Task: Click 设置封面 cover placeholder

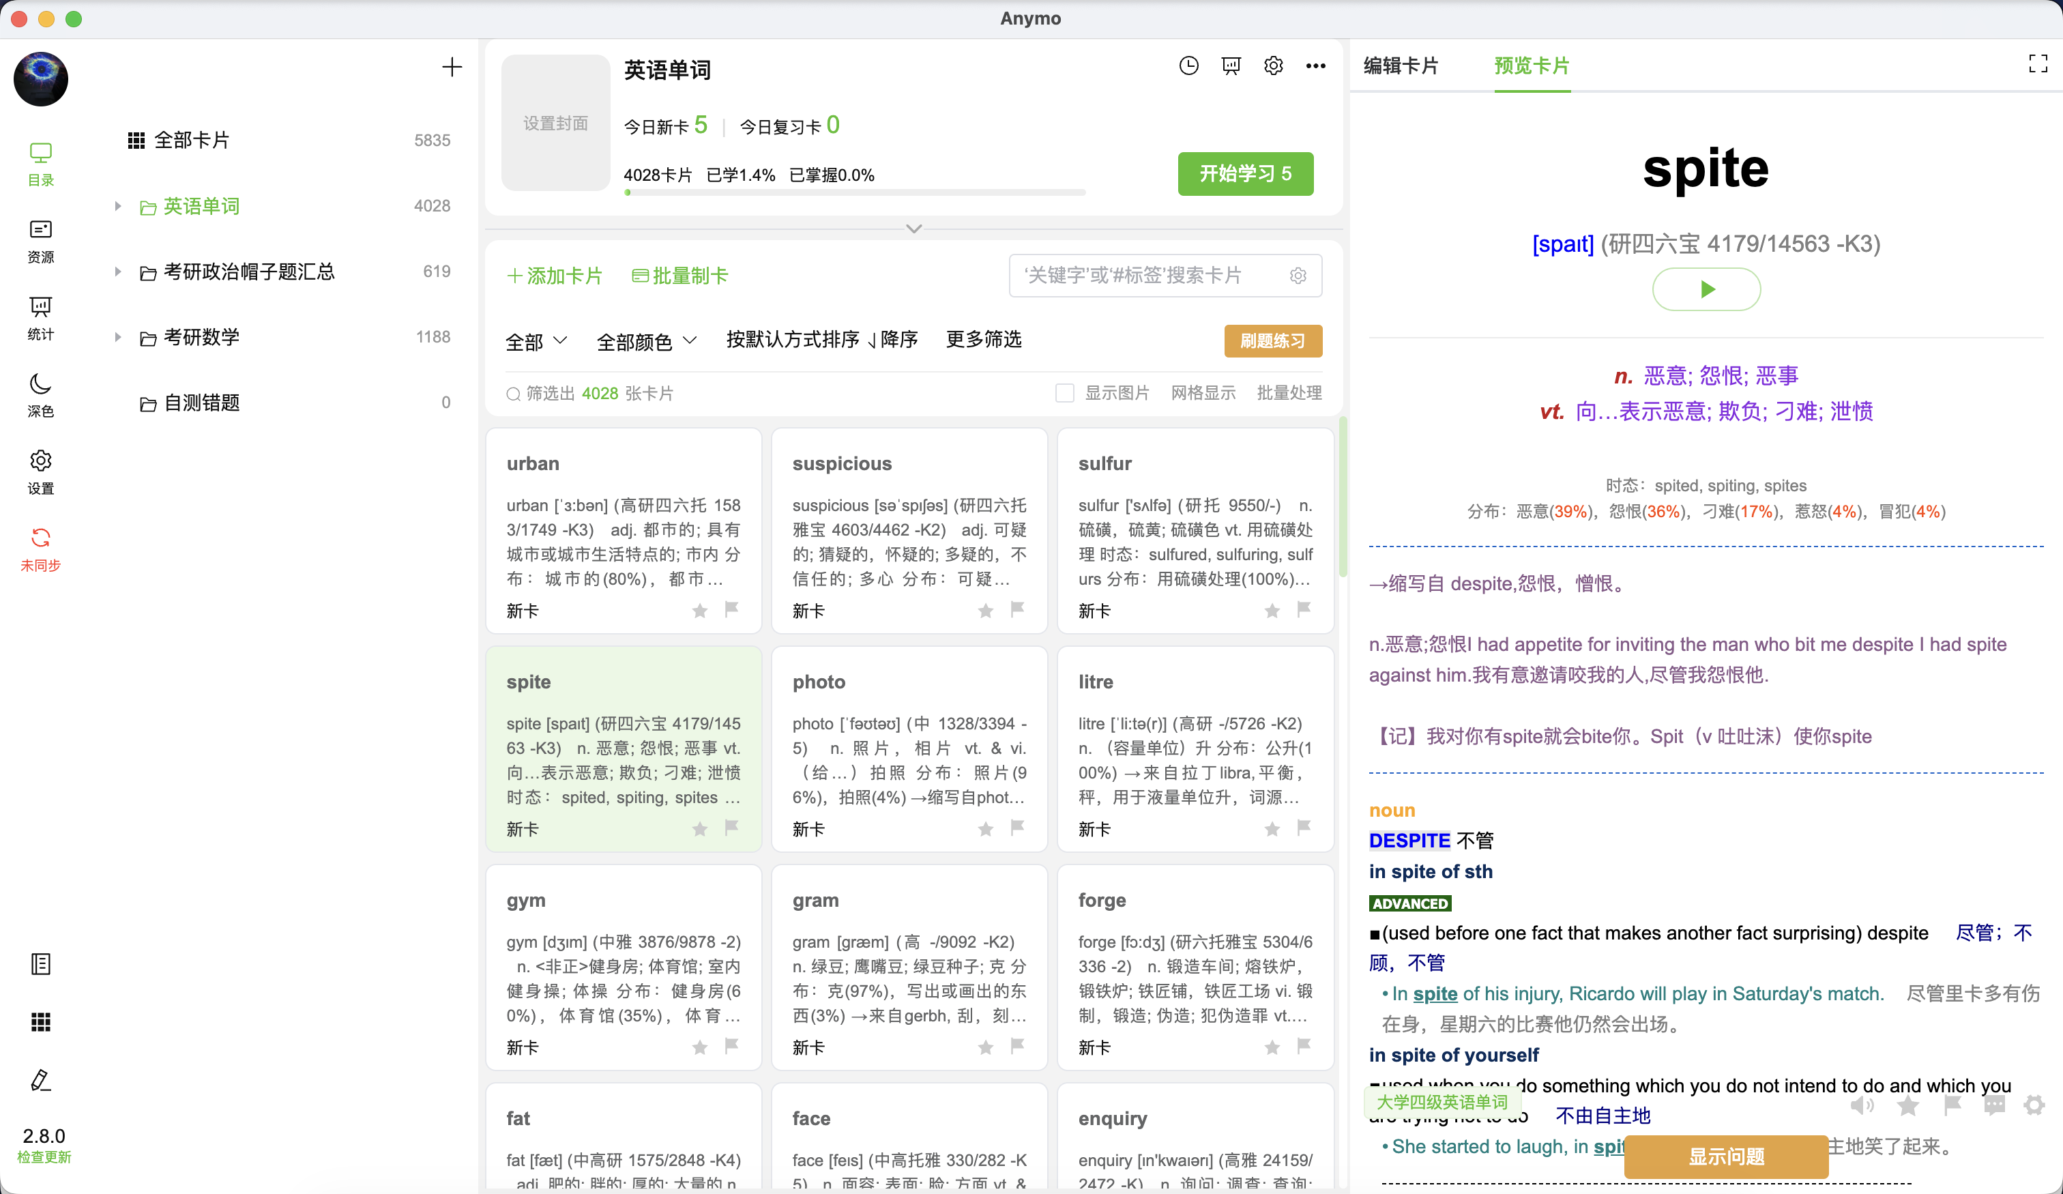Action: coord(556,123)
